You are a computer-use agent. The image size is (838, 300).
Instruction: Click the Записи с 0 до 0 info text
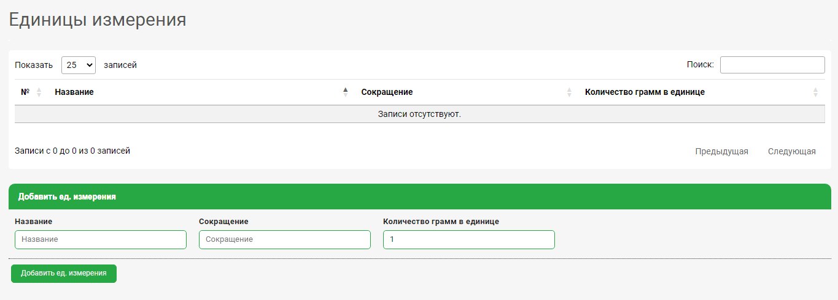(x=72, y=151)
